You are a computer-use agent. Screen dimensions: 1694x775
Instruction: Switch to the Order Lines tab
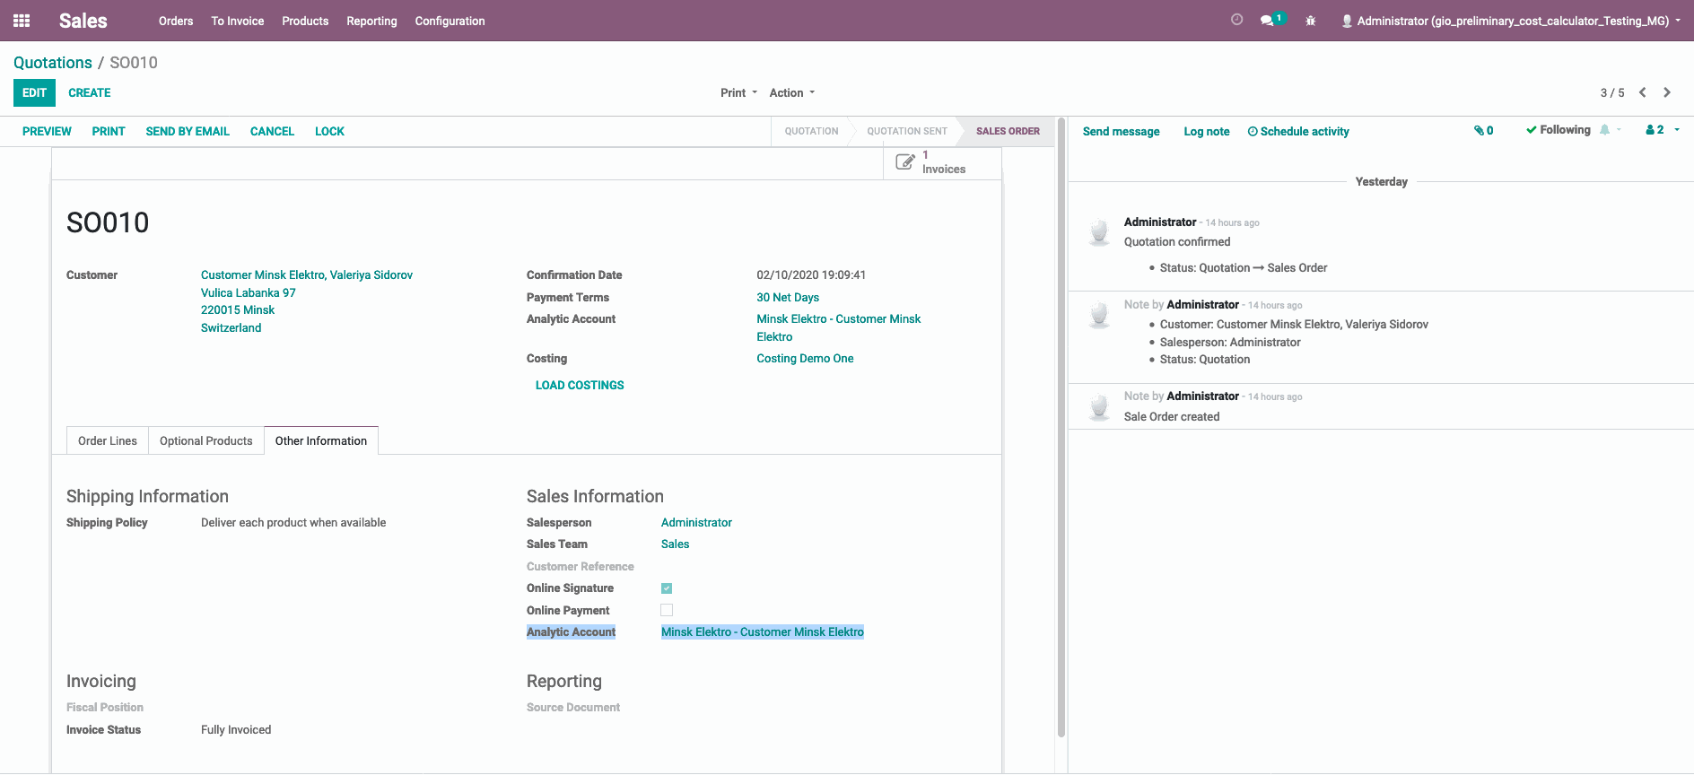coord(108,440)
